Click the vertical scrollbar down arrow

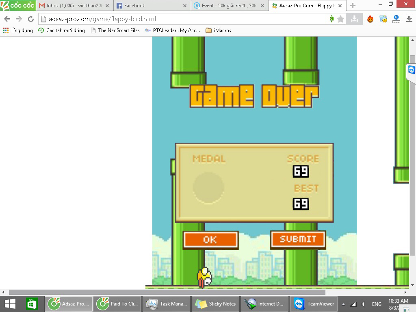click(x=412, y=285)
